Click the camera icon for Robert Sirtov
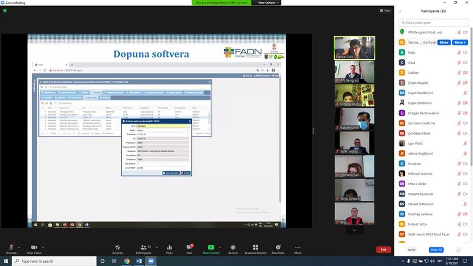Screen dimensions: 473x266 (465, 224)
